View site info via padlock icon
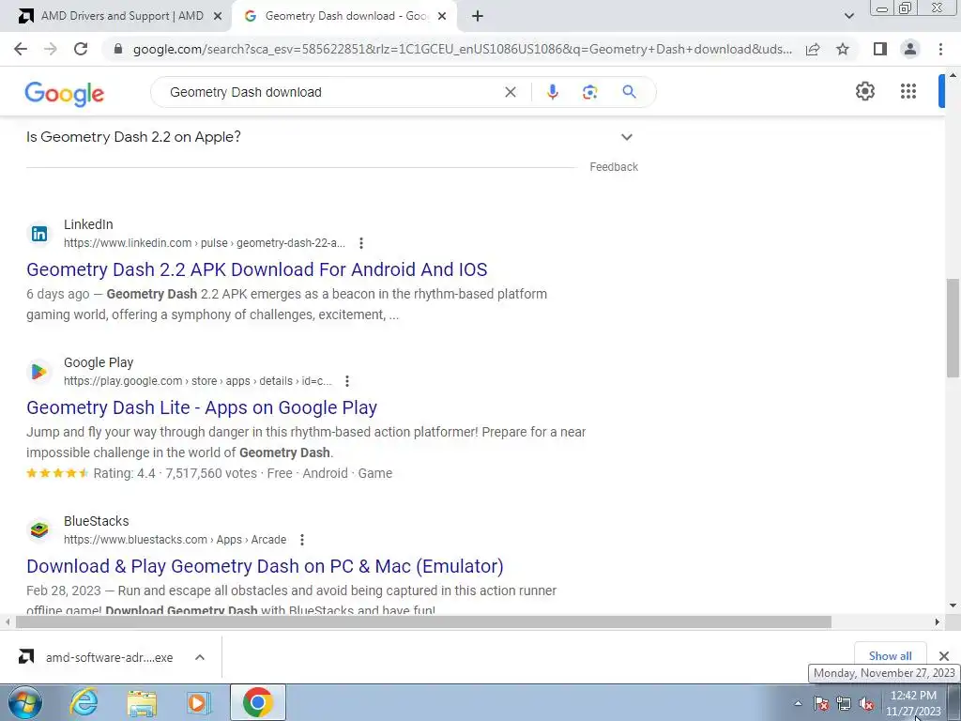Screen dimensions: 961x721 [118, 49]
